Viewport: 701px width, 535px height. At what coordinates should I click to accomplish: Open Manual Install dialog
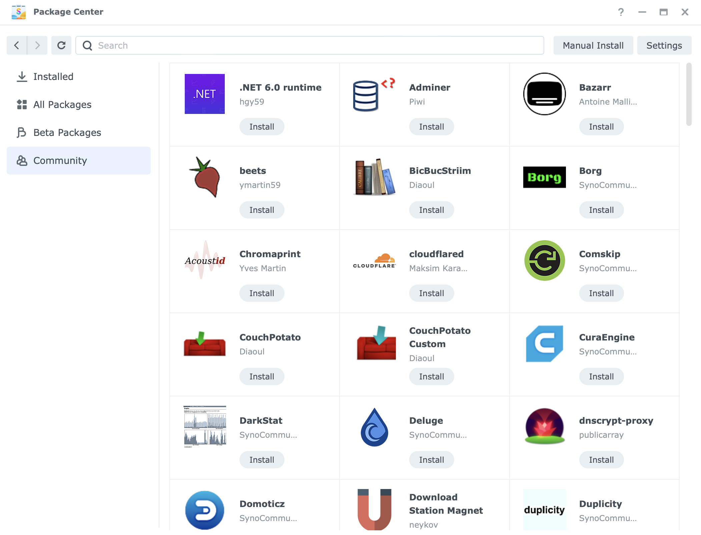(x=593, y=45)
